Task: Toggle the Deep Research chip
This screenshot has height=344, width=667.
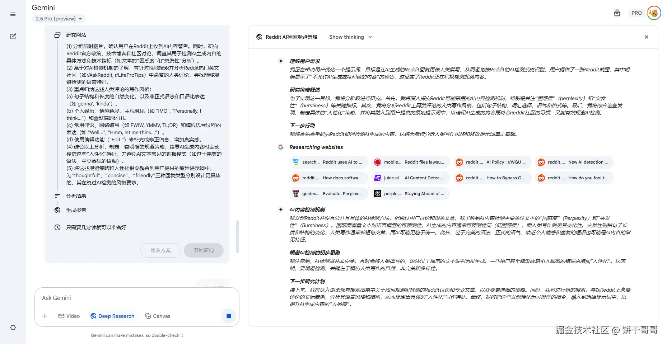Action: pyautogui.click(x=112, y=316)
